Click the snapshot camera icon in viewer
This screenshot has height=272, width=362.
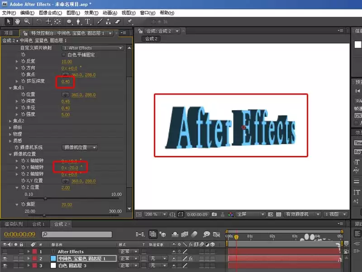214,214
